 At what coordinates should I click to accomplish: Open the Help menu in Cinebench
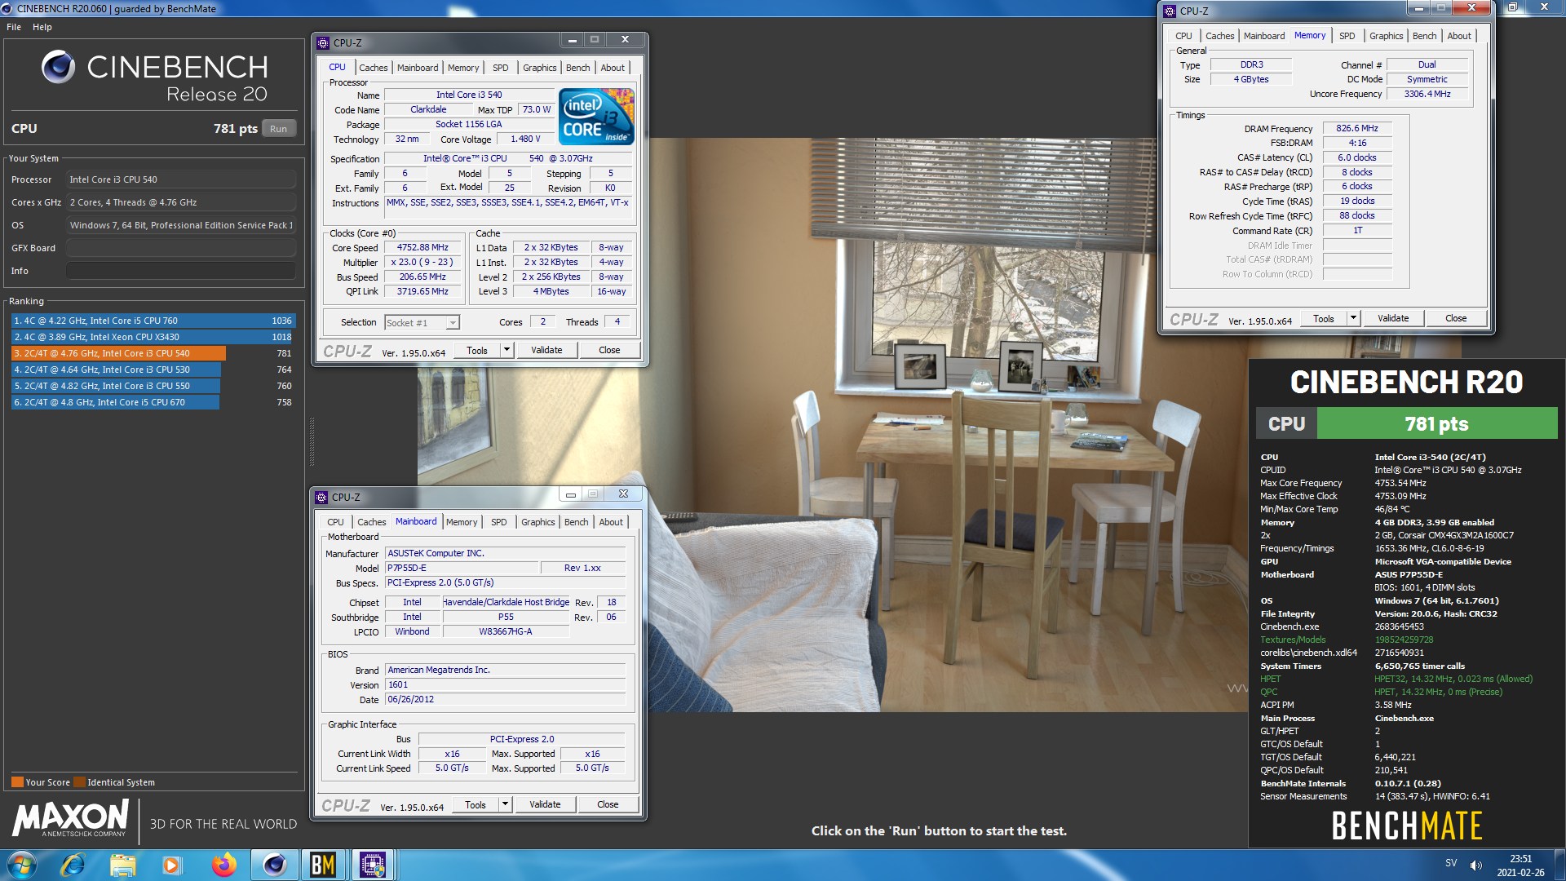point(42,27)
